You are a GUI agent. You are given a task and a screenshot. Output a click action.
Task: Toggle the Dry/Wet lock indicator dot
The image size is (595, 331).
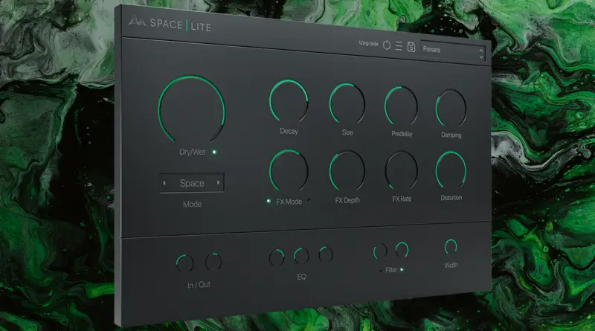[x=214, y=152]
